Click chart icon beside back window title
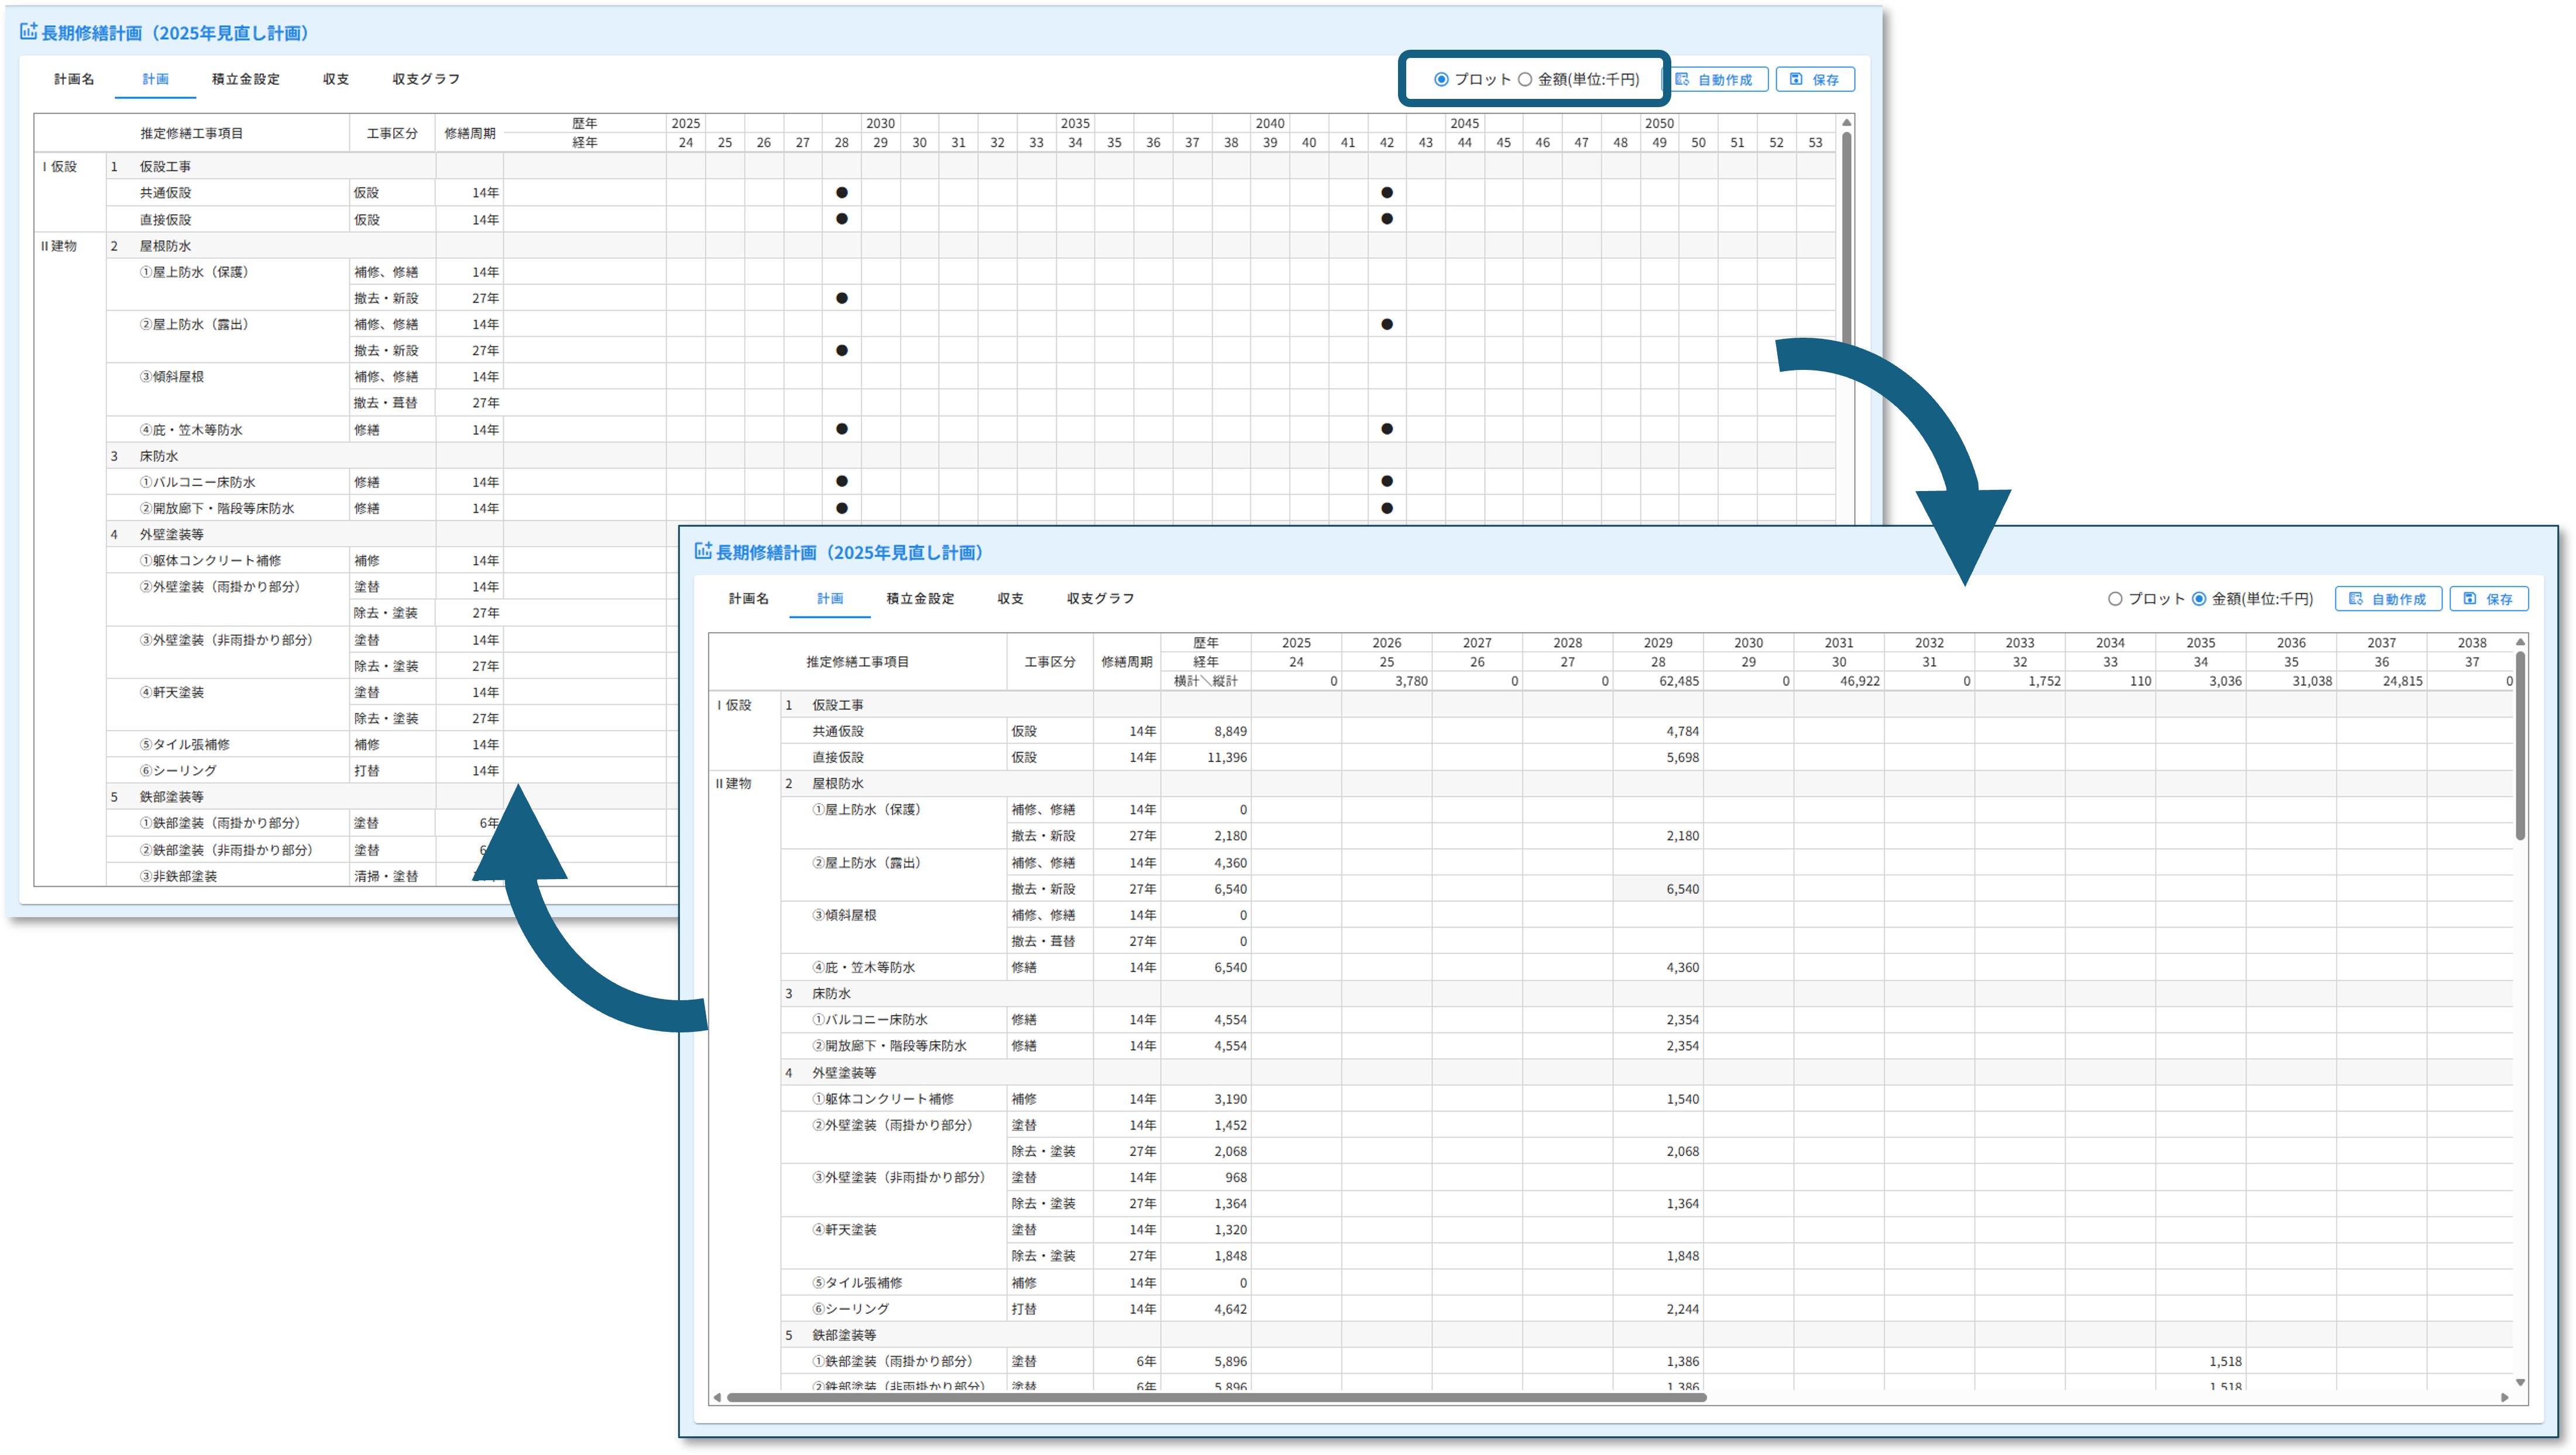The image size is (2576, 1455). click(29, 32)
